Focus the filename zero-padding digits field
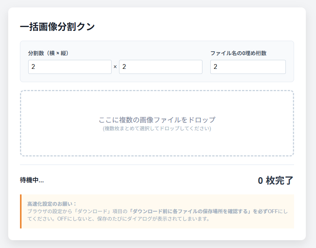 click(x=248, y=67)
